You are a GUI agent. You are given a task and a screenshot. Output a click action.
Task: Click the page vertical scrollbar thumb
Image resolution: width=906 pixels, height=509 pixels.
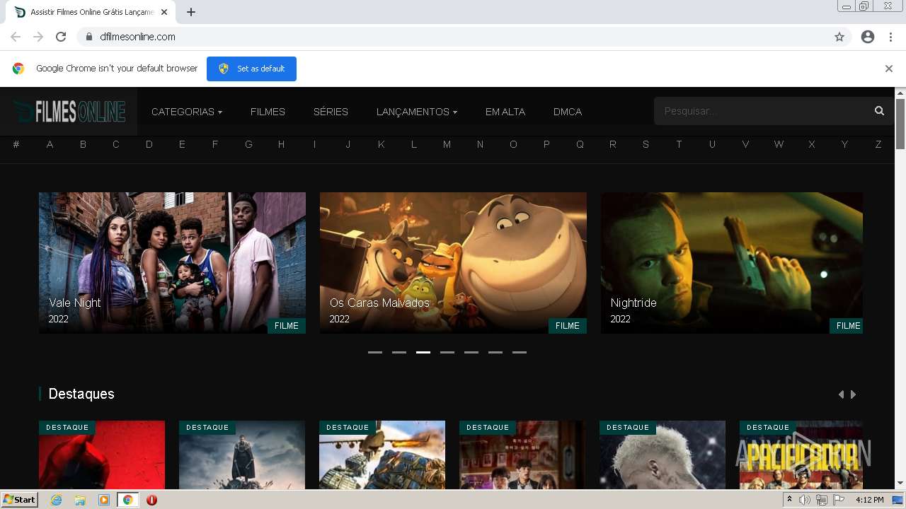900,124
